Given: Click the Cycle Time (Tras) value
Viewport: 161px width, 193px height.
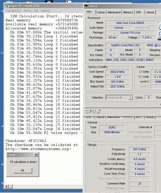Looking at the screenshot, I should coord(140,174).
